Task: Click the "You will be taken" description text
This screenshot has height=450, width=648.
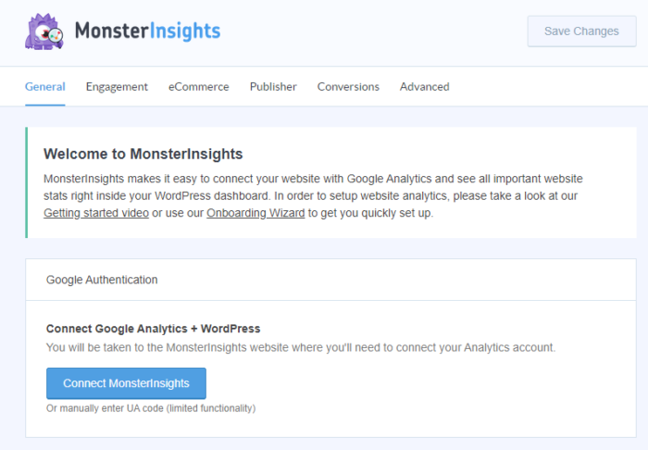Action: click(x=300, y=347)
